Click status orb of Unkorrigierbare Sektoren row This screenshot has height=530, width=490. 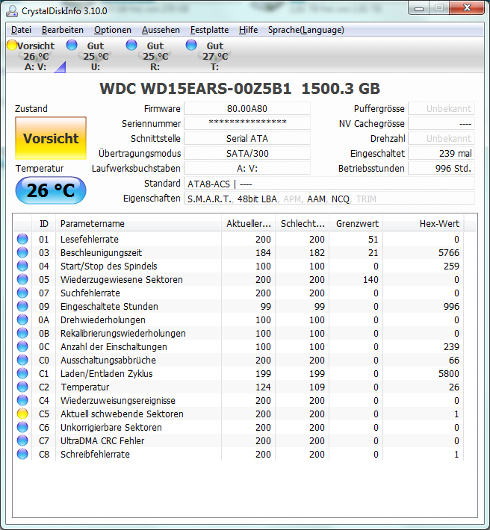coord(22,427)
